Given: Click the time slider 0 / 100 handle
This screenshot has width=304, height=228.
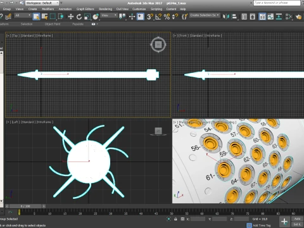Looking at the screenshot, I should point(25,206).
